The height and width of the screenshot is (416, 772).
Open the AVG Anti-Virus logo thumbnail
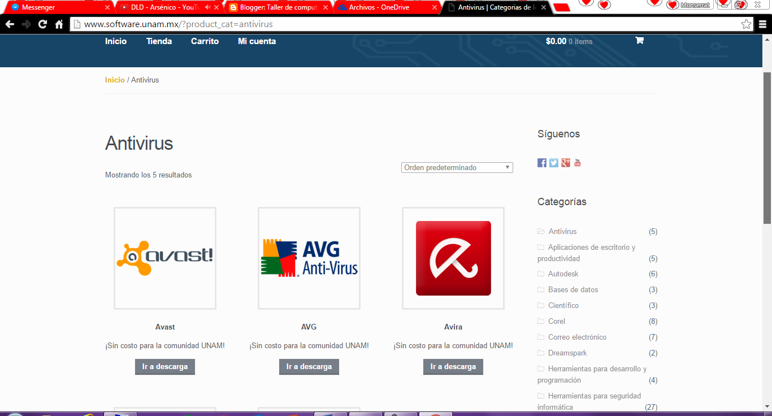click(309, 258)
